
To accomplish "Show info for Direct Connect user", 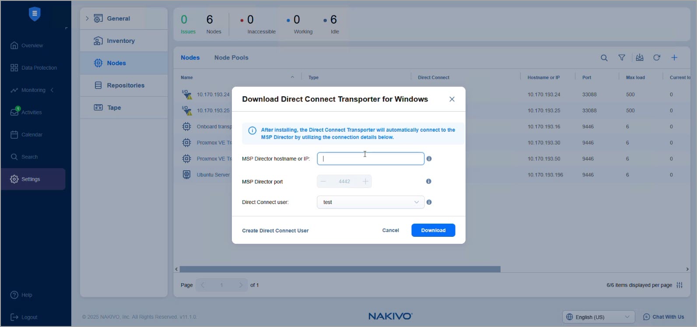I will (x=429, y=202).
